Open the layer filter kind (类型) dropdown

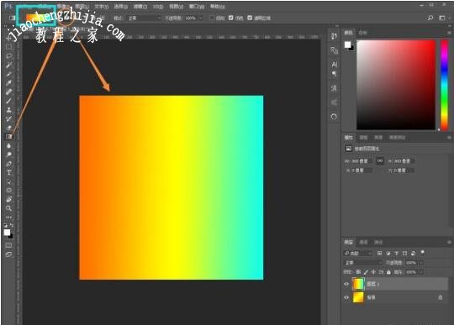(x=358, y=254)
